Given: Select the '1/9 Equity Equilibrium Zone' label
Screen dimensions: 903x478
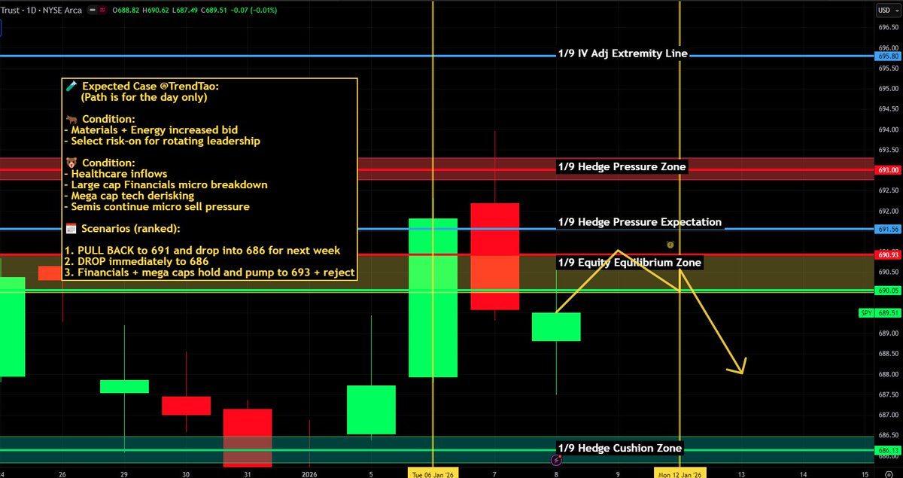Looking at the screenshot, I should click(630, 263).
